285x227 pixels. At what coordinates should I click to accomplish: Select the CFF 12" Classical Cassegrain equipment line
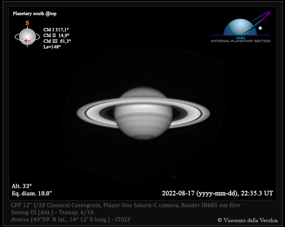[x=126, y=205]
